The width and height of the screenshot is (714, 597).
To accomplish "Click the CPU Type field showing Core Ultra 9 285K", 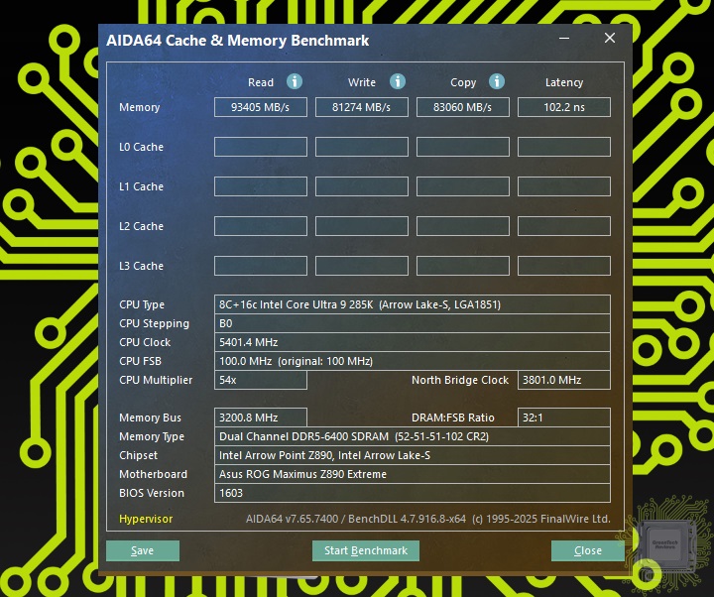I will point(412,304).
